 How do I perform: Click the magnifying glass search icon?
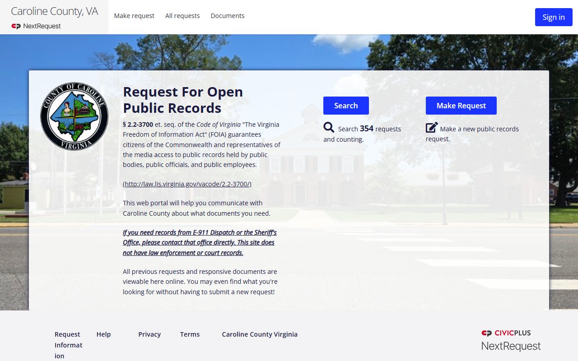pos(329,128)
